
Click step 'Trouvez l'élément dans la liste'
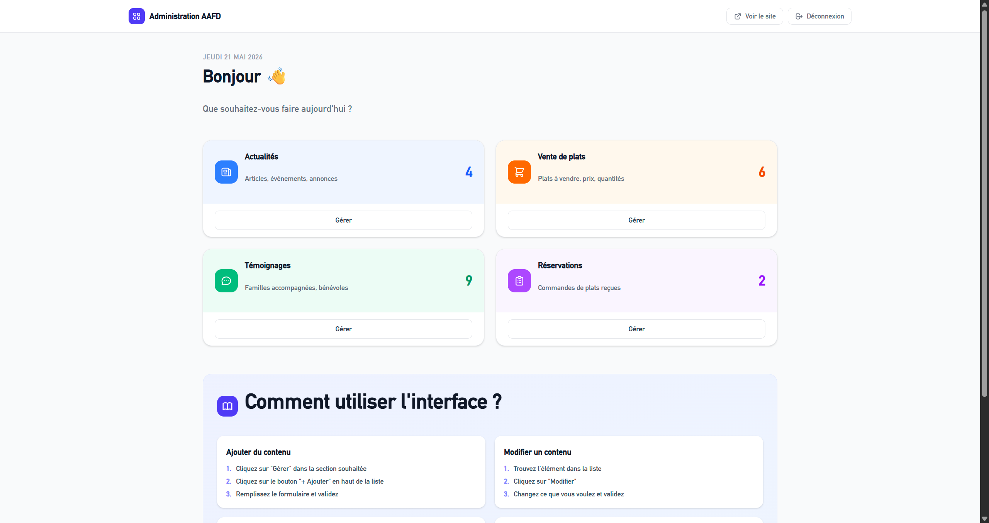click(557, 469)
